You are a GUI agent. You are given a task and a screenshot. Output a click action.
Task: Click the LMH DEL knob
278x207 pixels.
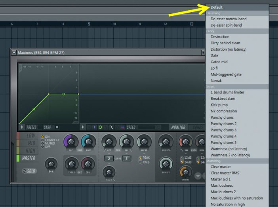click(166, 142)
